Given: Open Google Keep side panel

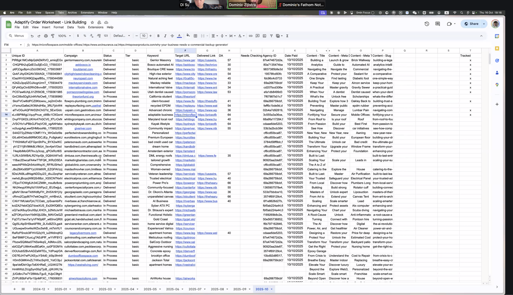Looking at the screenshot, I should [497, 48].
